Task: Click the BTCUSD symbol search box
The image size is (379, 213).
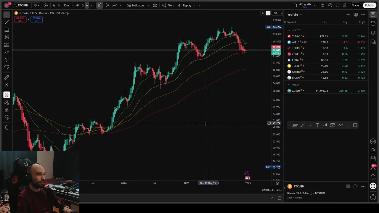Action: click(x=22, y=5)
